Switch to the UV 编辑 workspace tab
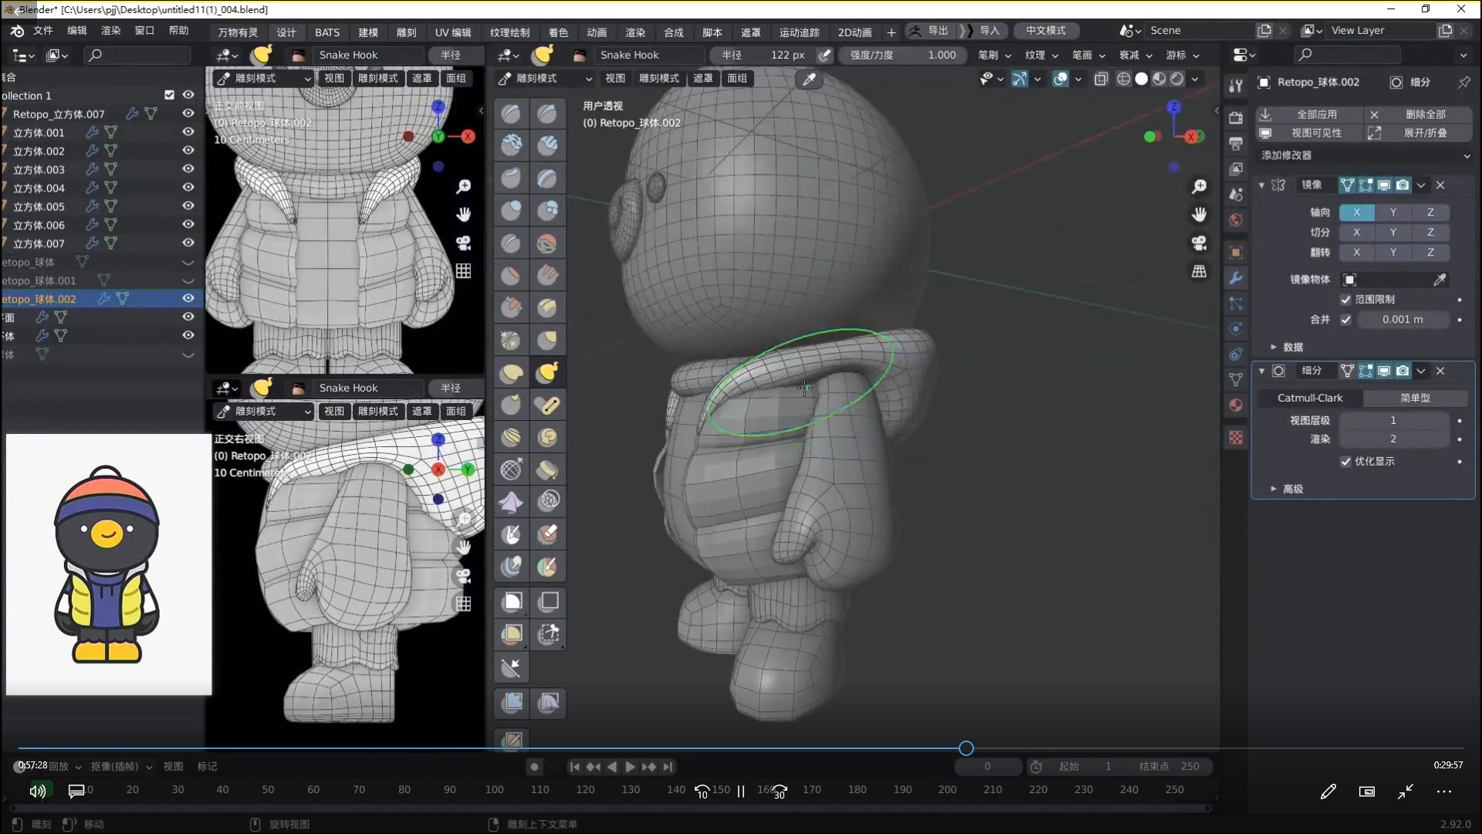Image resolution: width=1482 pixels, height=834 pixels. [x=452, y=32]
